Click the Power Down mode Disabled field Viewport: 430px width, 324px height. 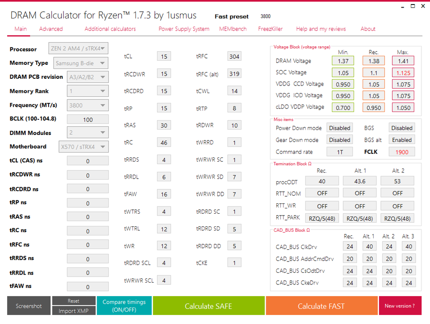[340, 128]
